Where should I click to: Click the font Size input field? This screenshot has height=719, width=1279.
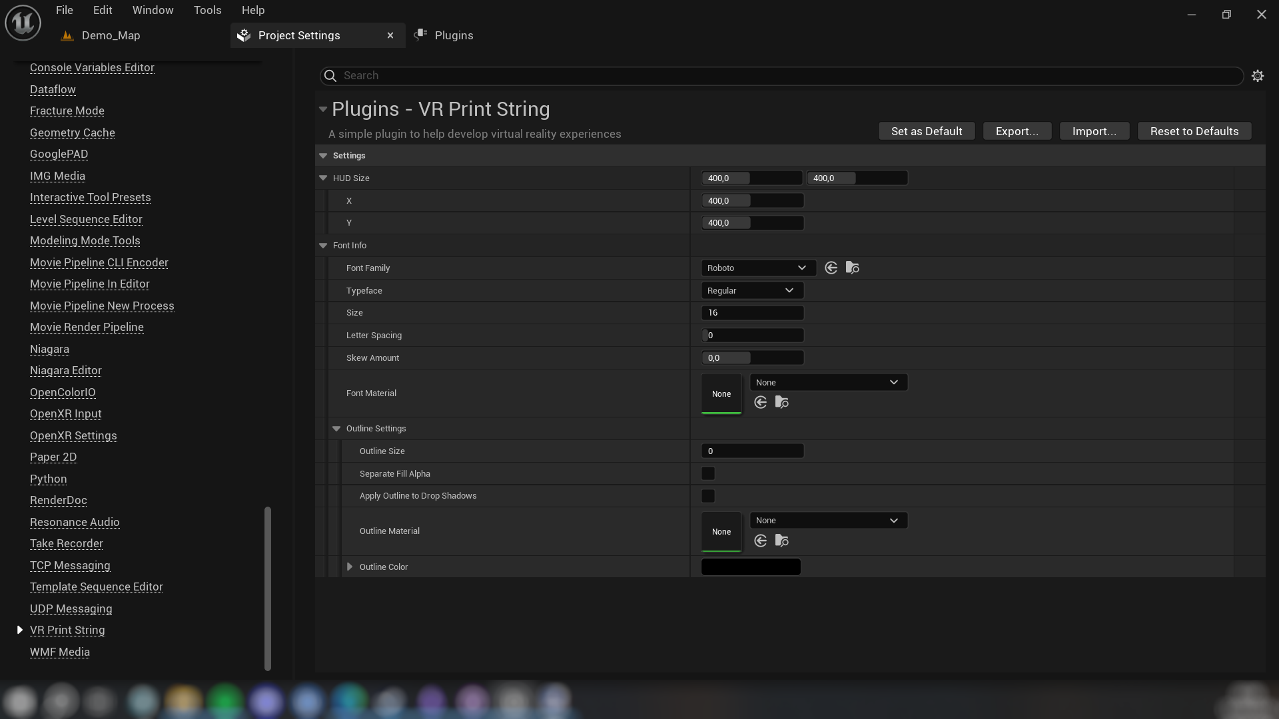coord(752,313)
